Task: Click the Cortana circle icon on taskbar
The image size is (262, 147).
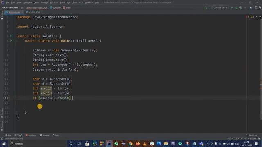Action: click(x=71, y=144)
